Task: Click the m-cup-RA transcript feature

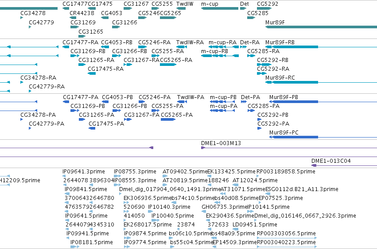Action: pos(224,47)
